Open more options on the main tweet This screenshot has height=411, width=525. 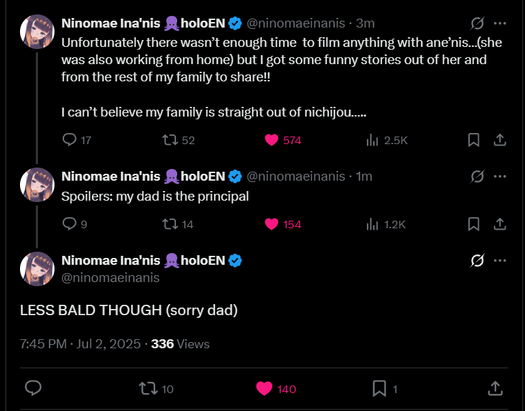(x=500, y=261)
